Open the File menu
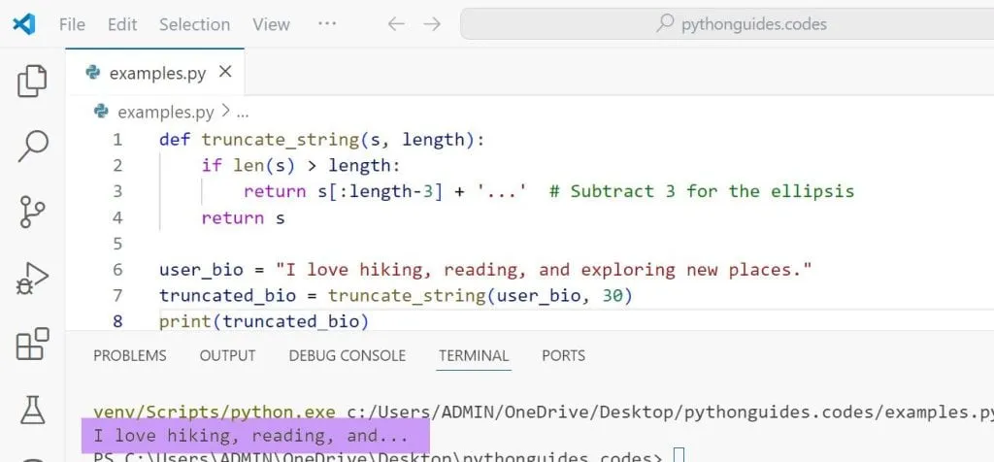994x462 pixels. coord(72,24)
